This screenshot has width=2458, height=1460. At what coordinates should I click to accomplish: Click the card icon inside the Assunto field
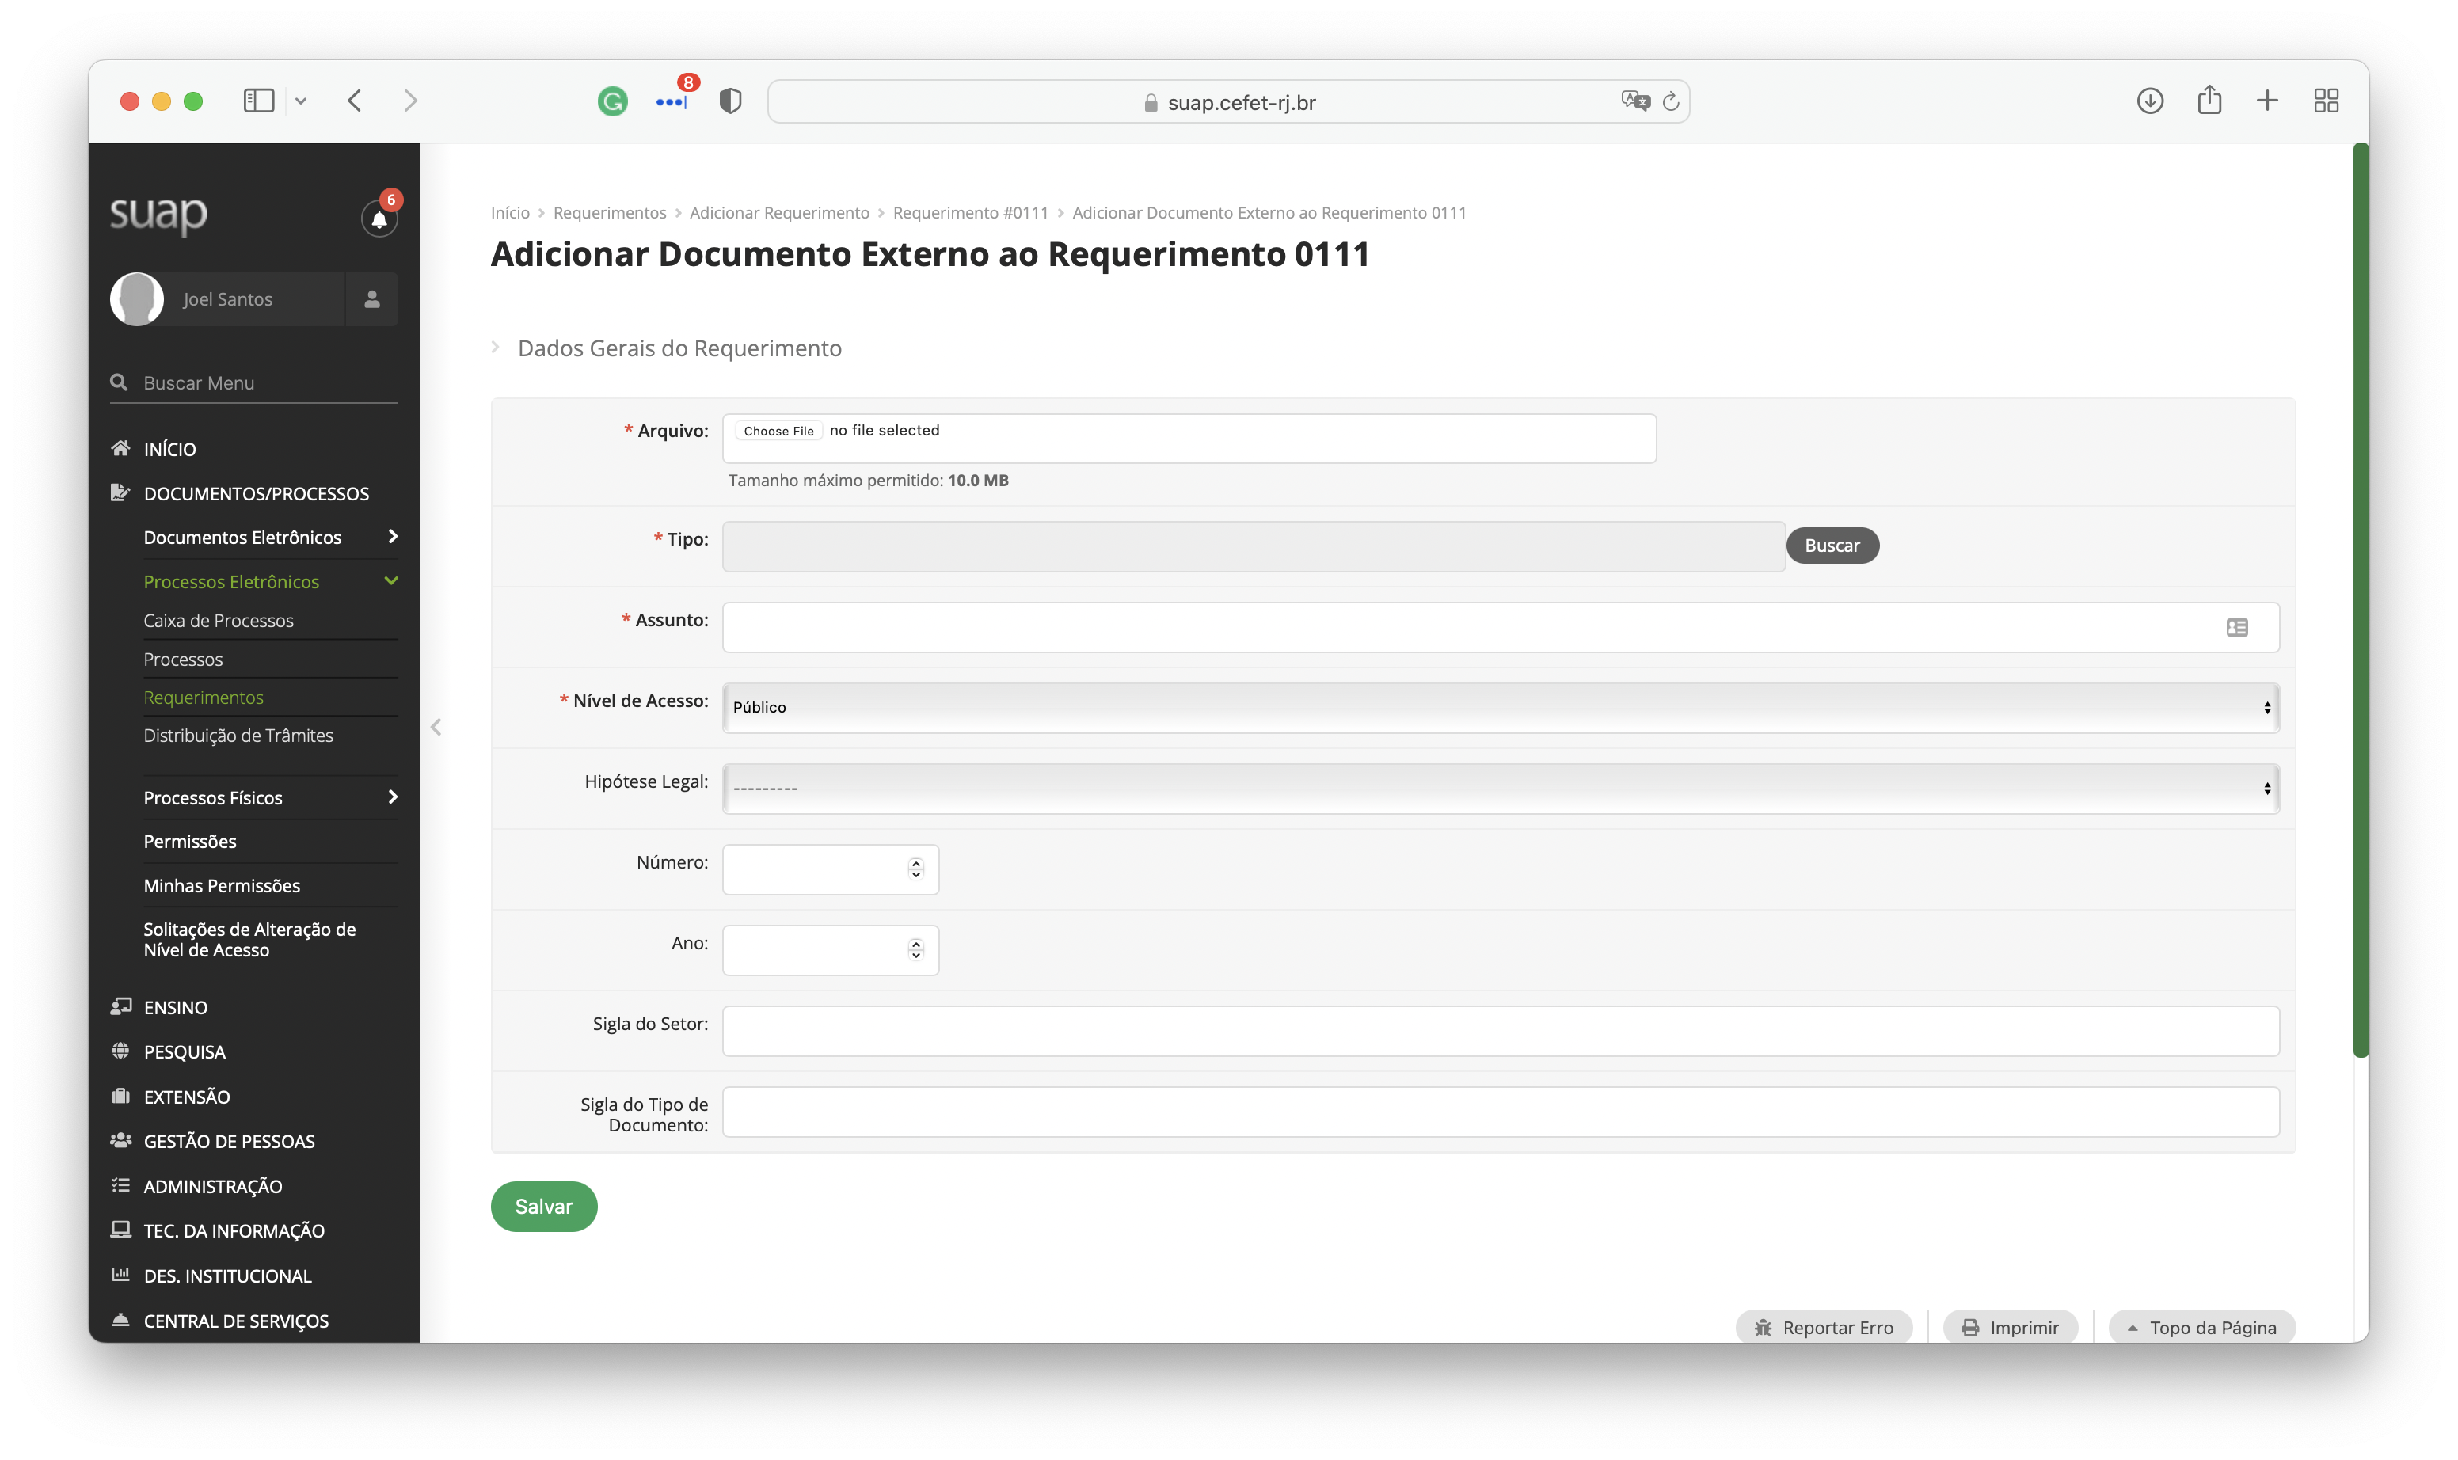(x=2236, y=628)
